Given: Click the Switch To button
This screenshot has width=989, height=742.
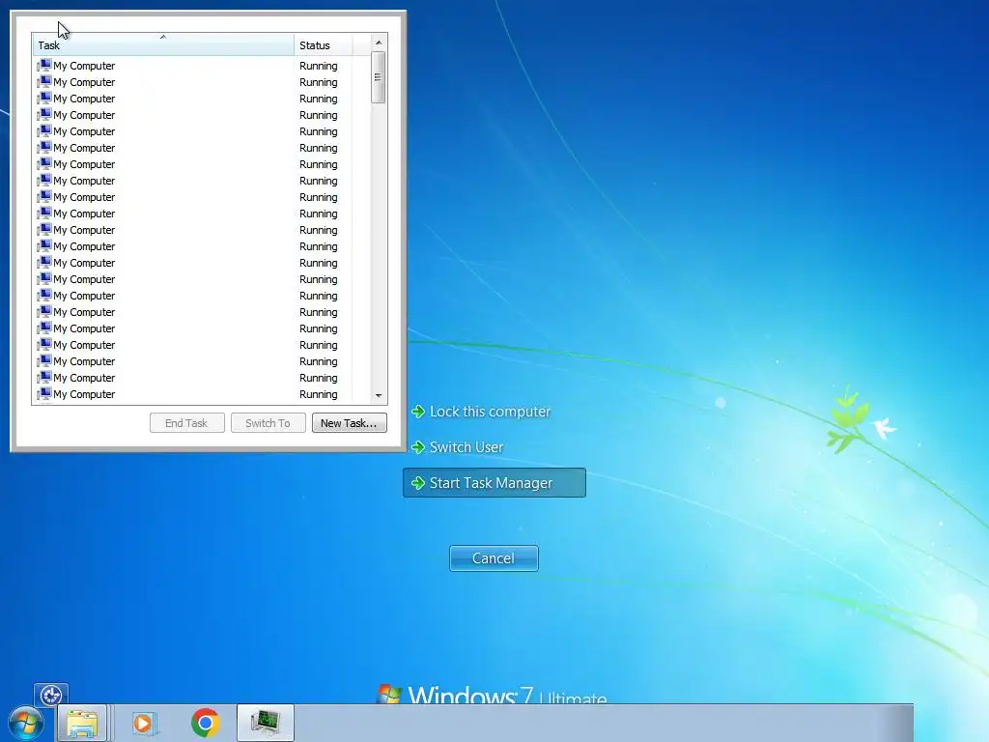Looking at the screenshot, I should (x=268, y=423).
